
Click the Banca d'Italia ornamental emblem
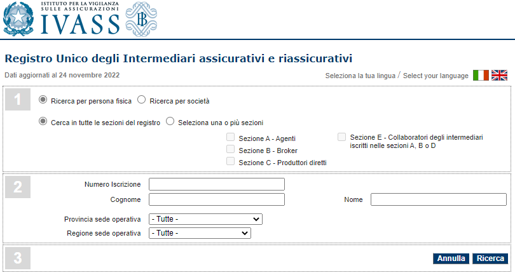(x=141, y=19)
